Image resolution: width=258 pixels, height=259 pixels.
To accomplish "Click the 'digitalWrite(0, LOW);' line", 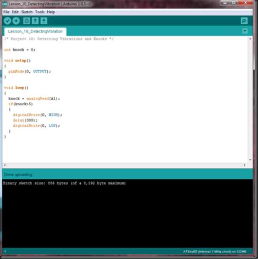I will click(36, 126).
